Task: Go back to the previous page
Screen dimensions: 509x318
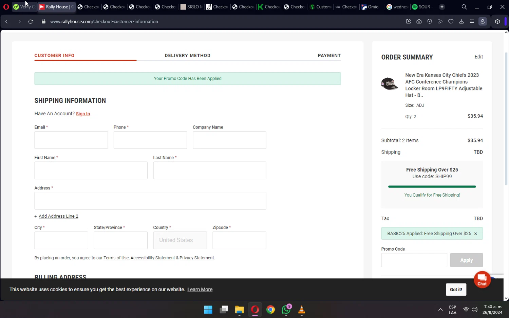Action: click(x=6, y=21)
